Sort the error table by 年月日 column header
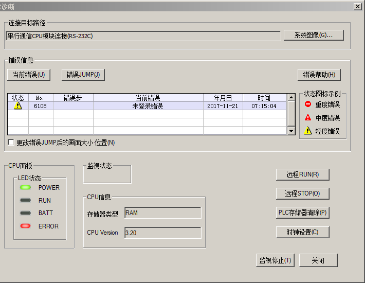This screenshot has height=283, width=365. tap(223, 98)
